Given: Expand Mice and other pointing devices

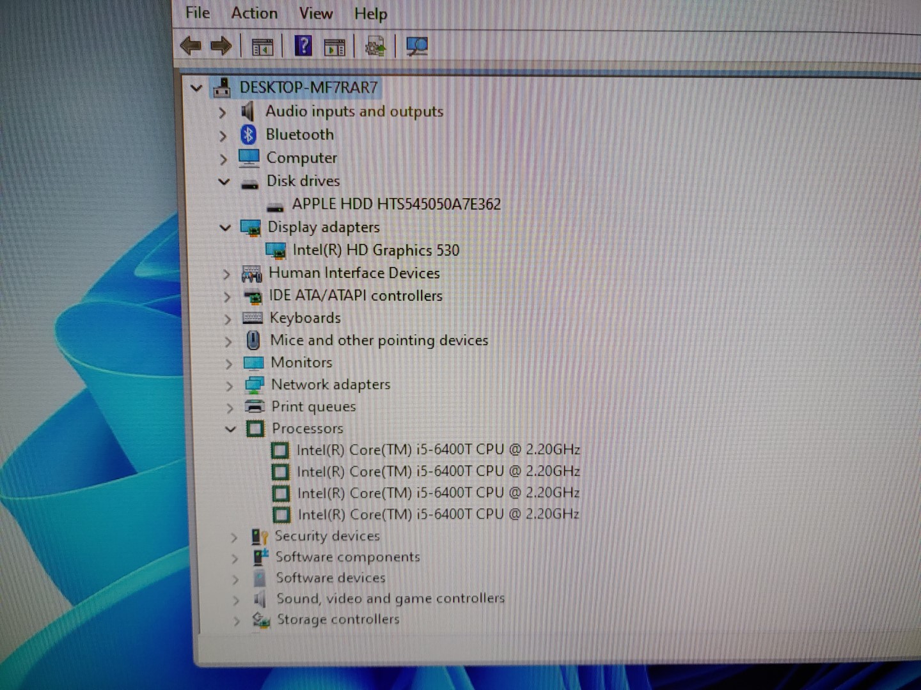Looking at the screenshot, I should [x=228, y=342].
